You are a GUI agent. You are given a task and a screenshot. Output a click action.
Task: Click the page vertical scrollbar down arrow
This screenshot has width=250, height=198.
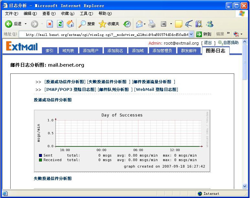pos(245,186)
